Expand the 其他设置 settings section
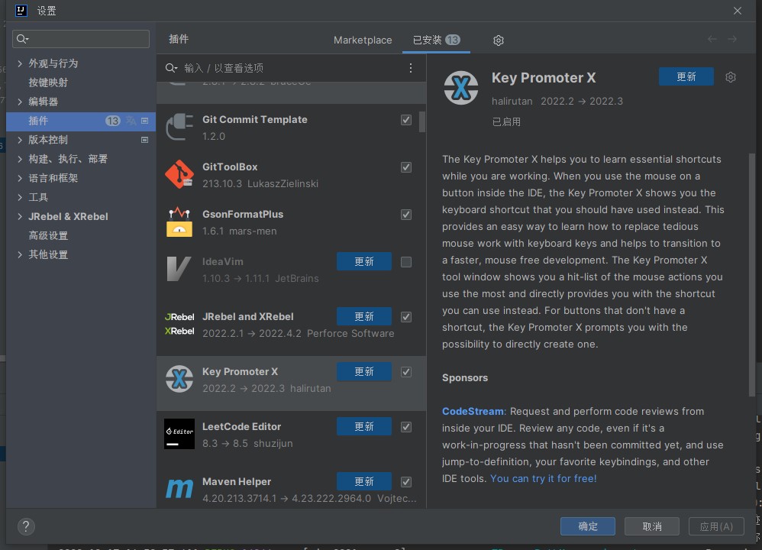Image resolution: width=762 pixels, height=550 pixels. tap(19, 255)
